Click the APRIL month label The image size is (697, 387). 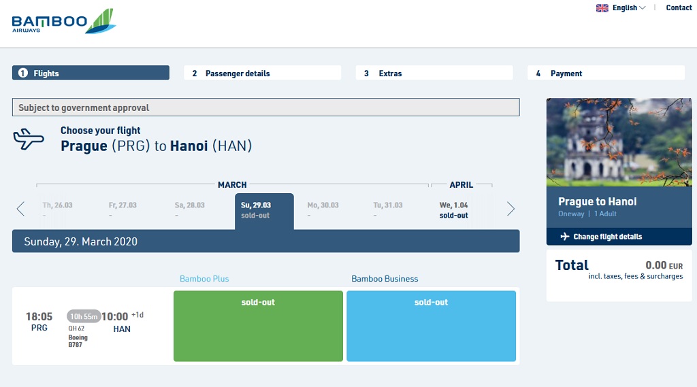[461, 184]
